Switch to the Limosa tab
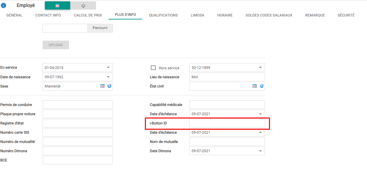Viewport: 367px width, 169px height. pyautogui.click(x=198, y=15)
